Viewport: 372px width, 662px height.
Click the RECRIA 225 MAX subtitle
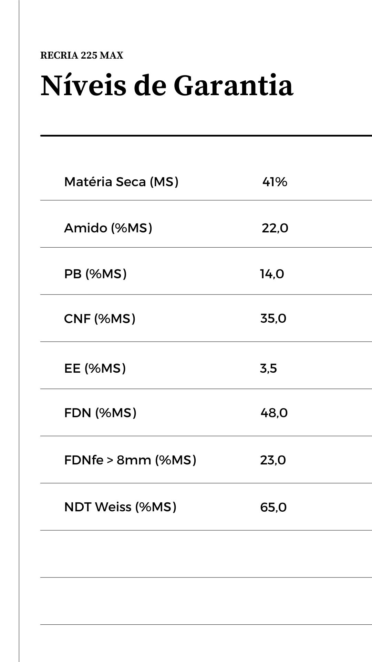tap(82, 56)
